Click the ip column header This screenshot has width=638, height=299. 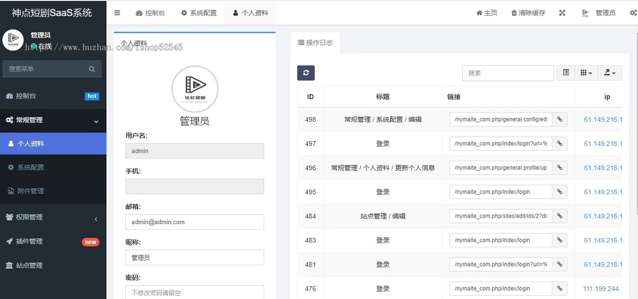pyautogui.click(x=607, y=97)
